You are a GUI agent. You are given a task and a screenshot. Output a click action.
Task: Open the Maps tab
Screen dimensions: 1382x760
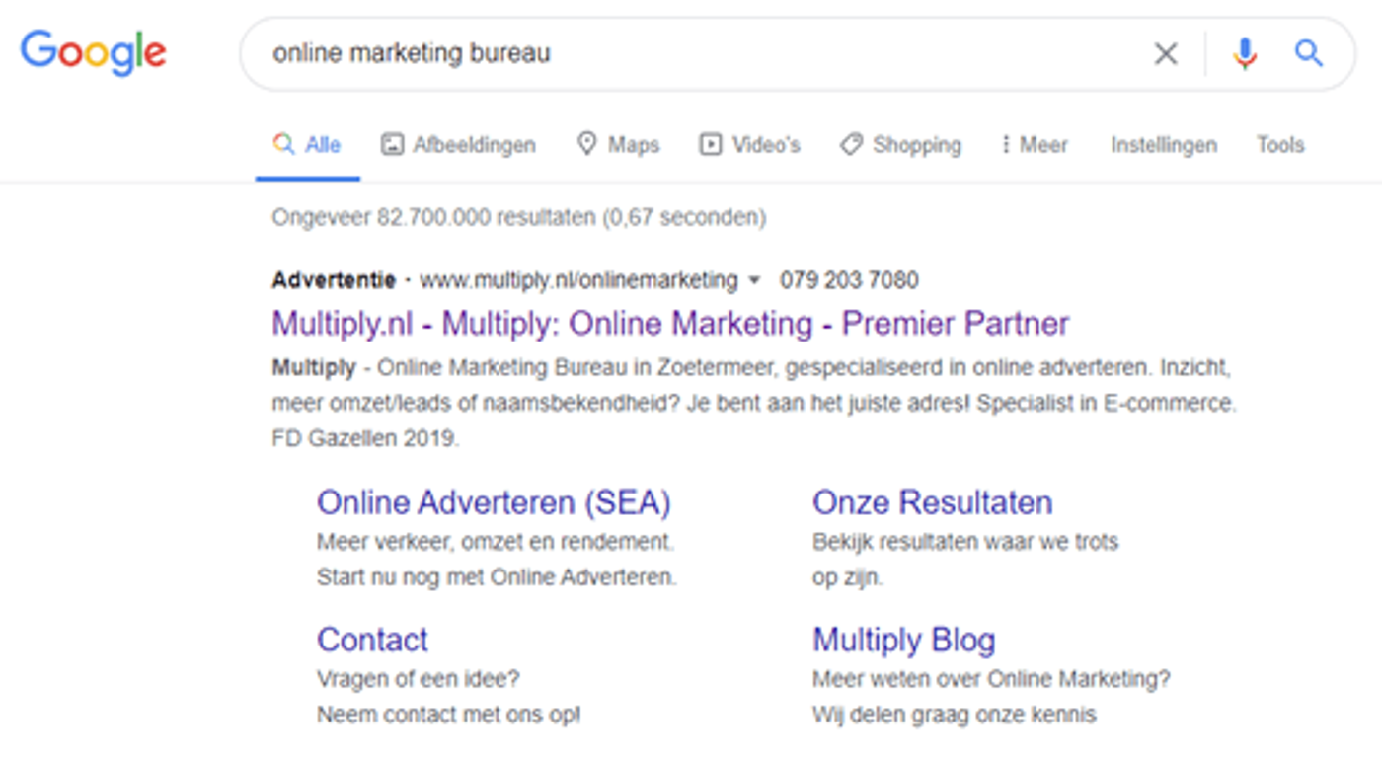(x=619, y=145)
